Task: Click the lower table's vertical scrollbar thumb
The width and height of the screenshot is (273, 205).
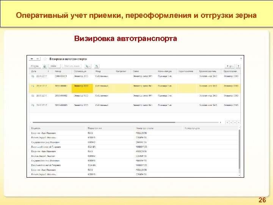Action: [239, 149]
